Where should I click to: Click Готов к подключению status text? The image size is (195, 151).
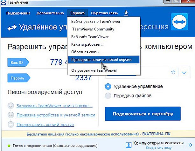pos(55,146)
